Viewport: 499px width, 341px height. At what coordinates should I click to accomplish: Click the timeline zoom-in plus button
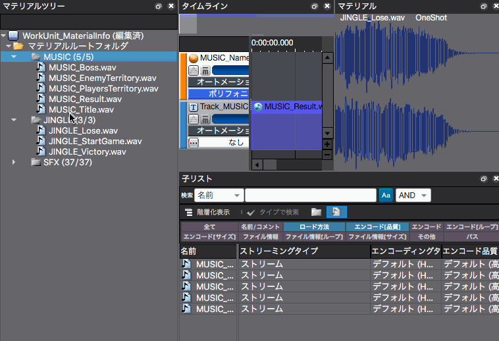coord(327,144)
